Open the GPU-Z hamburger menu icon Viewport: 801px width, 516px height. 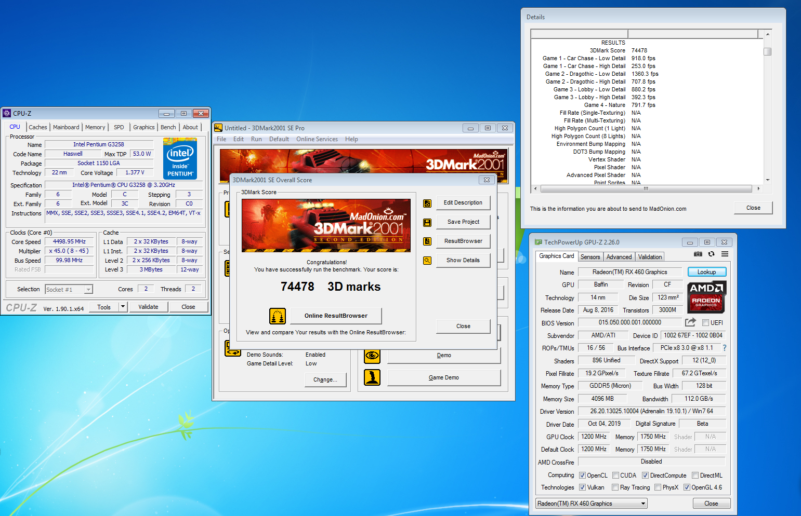click(725, 254)
